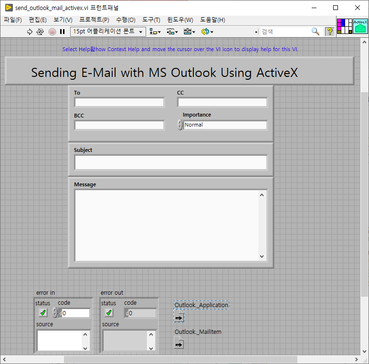Click the search box arrow beside 검색
The height and width of the screenshot is (364, 369).
[257, 32]
